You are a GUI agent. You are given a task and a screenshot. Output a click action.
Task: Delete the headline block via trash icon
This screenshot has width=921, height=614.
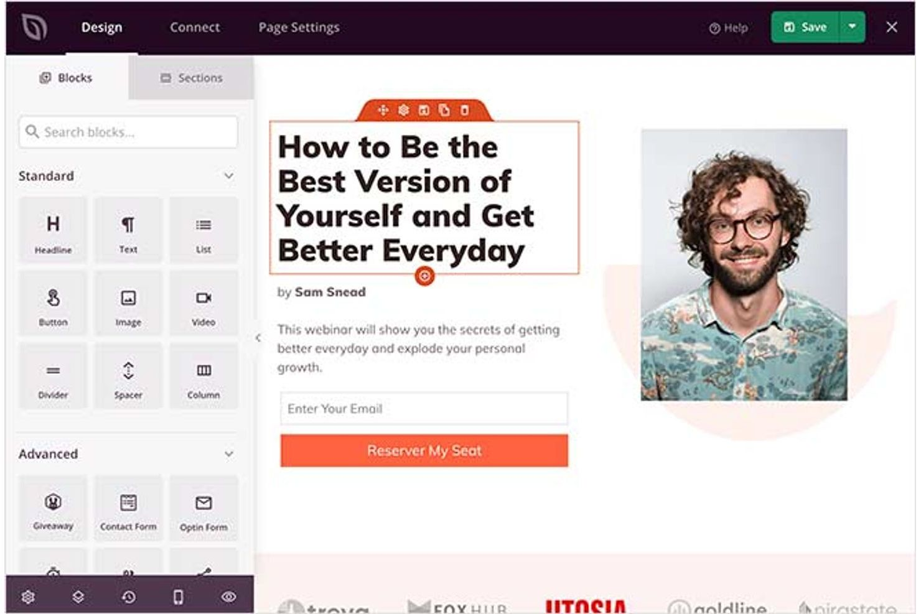pyautogui.click(x=465, y=109)
